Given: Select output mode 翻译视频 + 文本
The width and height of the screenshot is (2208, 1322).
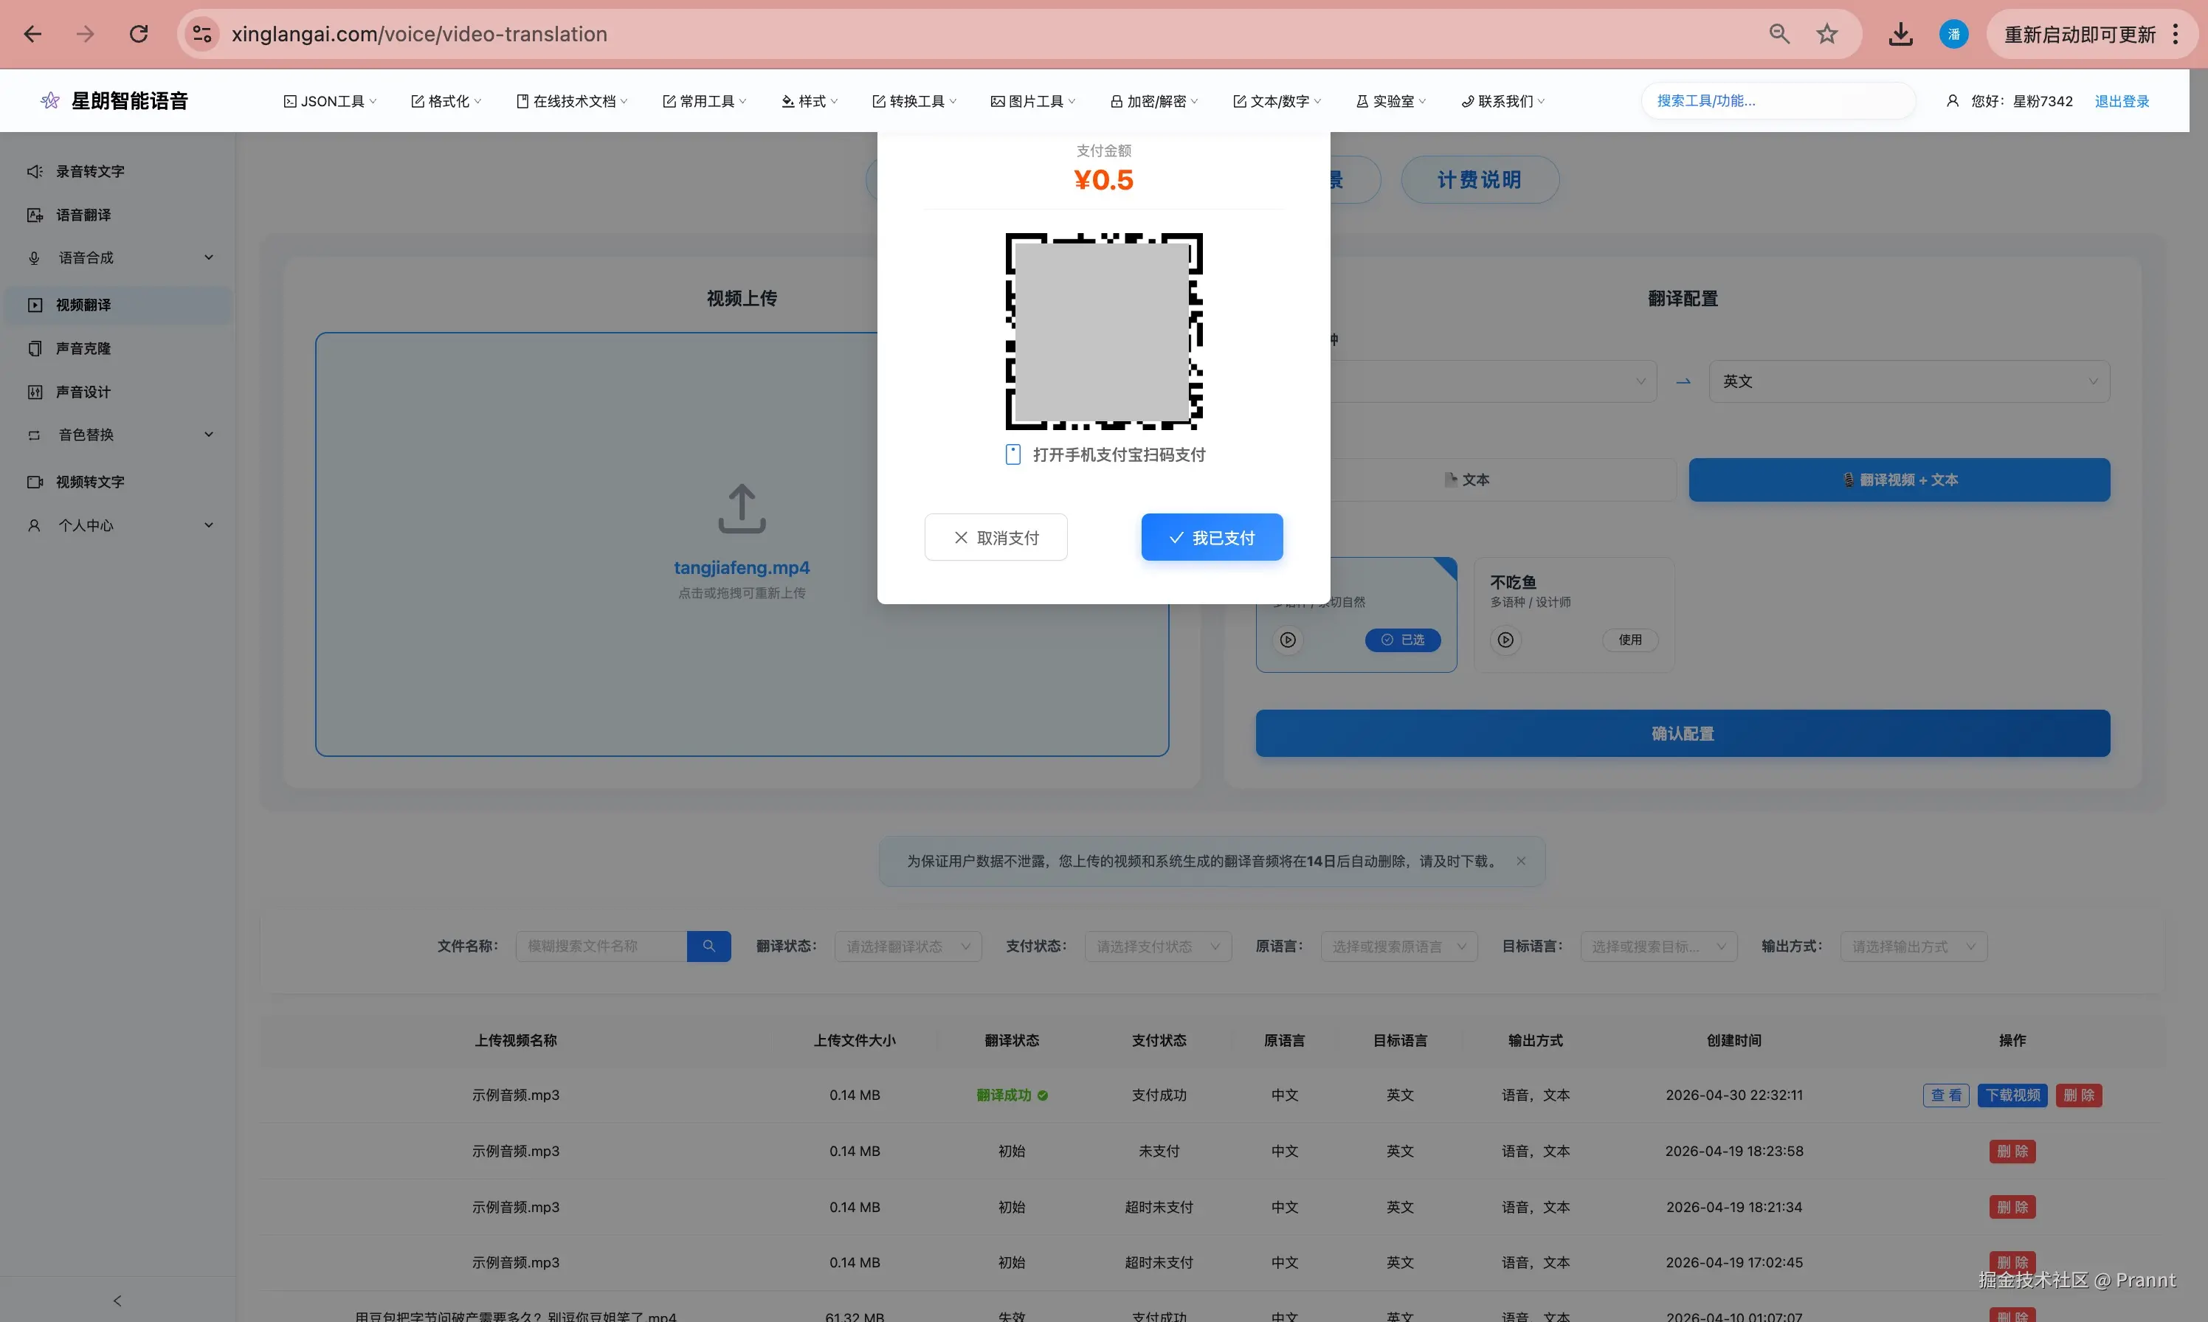Looking at the screenshot, I should point(1899,480).
